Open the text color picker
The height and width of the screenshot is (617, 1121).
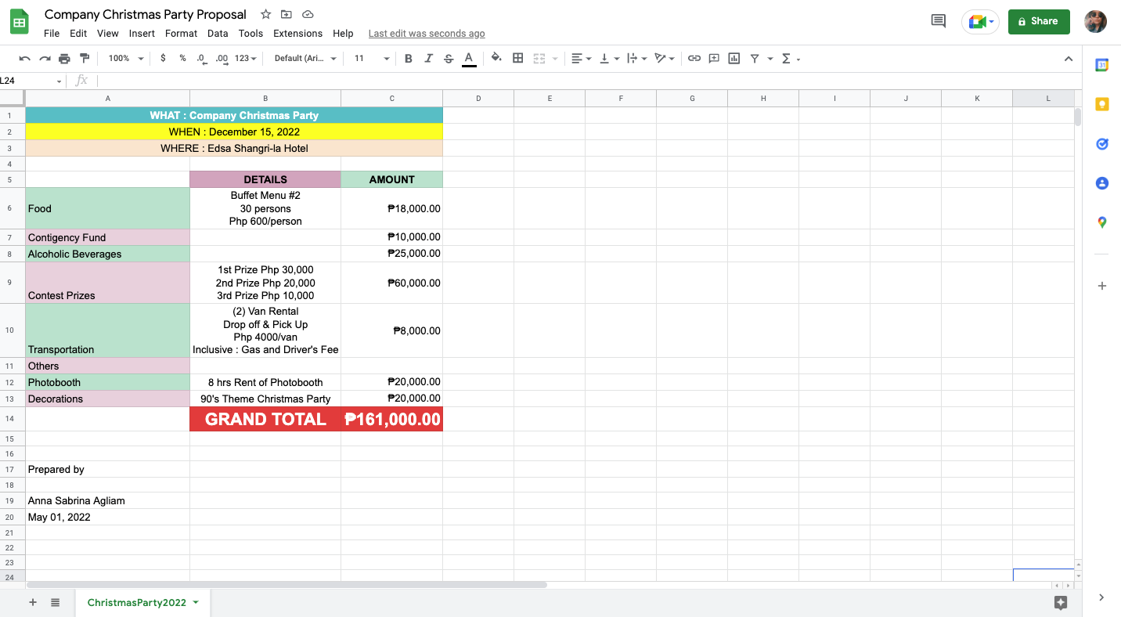469,59
